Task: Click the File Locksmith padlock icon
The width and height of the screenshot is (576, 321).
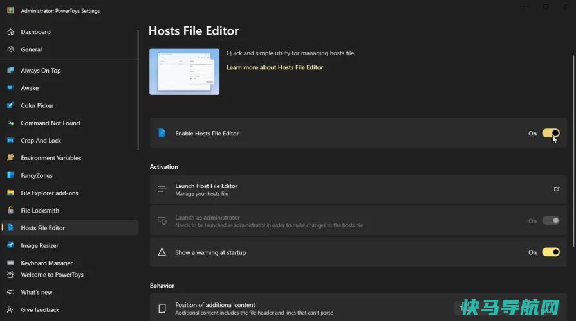Action: pyautogui.click(x=10, y=210)
